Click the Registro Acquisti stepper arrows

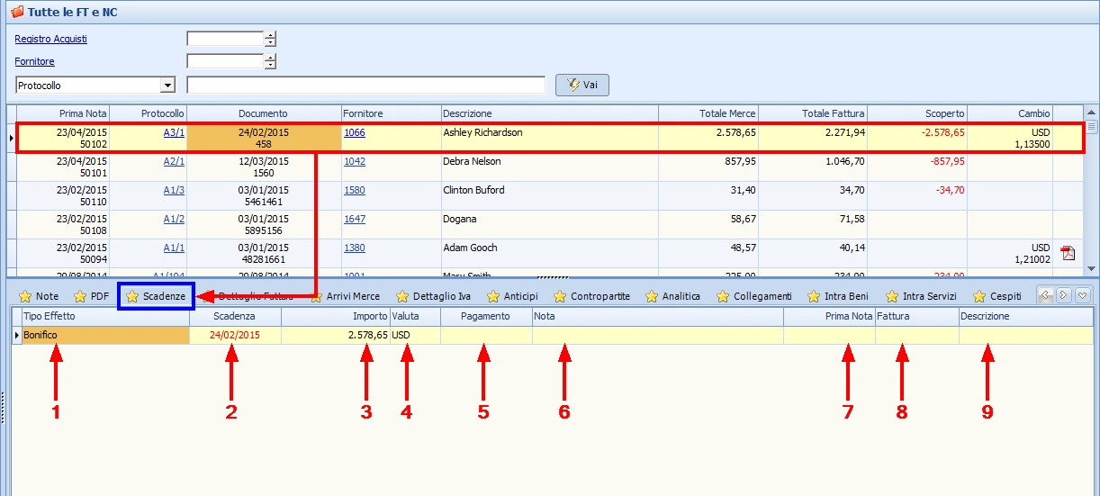point(270,39)
